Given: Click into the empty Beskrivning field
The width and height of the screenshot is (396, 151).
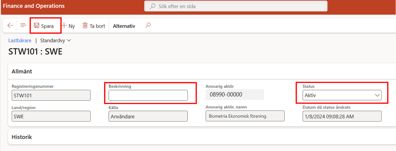Looking at the screenshot, I should [148, 95].
